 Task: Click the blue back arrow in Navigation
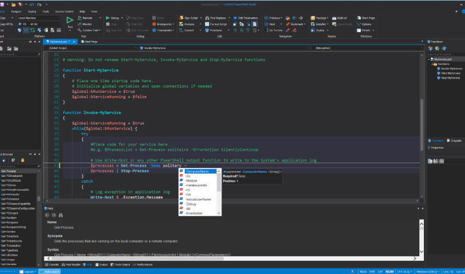click(x=294, y=18)
